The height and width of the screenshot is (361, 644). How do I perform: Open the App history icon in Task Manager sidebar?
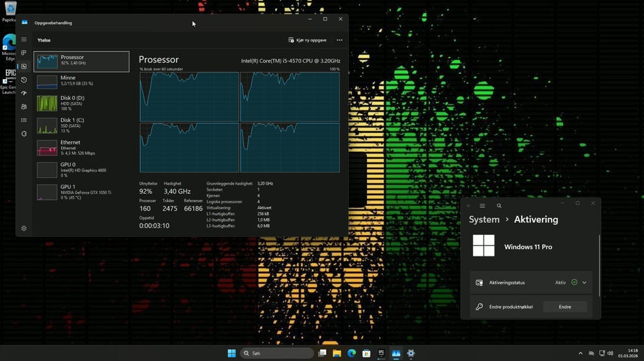point(23,80)
